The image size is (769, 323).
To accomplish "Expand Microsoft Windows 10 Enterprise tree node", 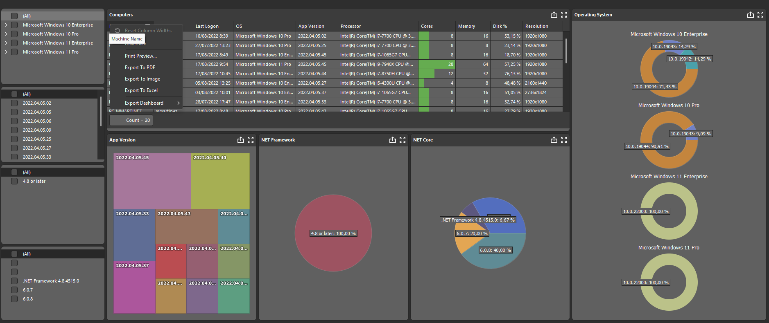I will click(x=6, y=25).
